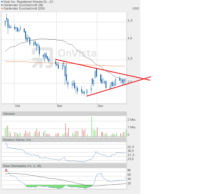203x194 pixels.
Task: Click the Dez month label
Action: tap(100, 106)
